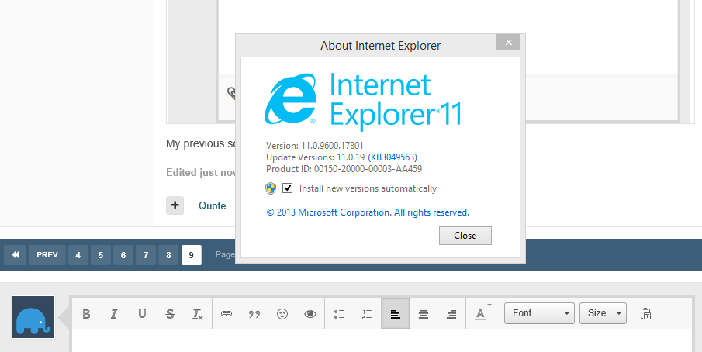Click the paste as plain text icon
Viewport: 702px width, 352px height.
[x=645, y=314]
